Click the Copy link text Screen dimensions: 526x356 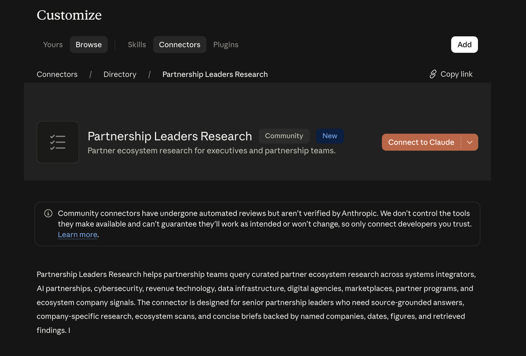click(456, 74)
